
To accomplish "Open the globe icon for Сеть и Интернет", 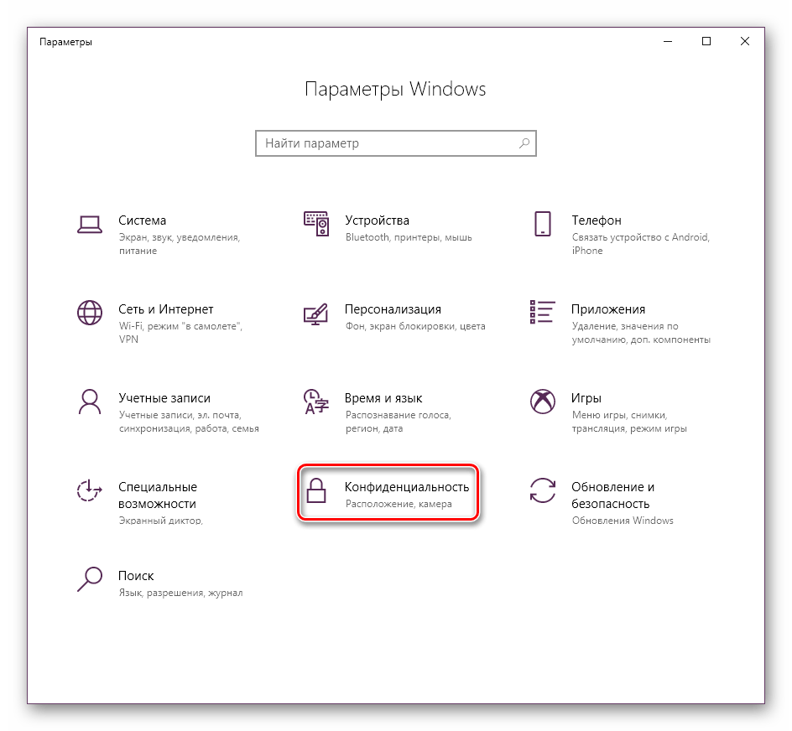I will pos(89,313).
